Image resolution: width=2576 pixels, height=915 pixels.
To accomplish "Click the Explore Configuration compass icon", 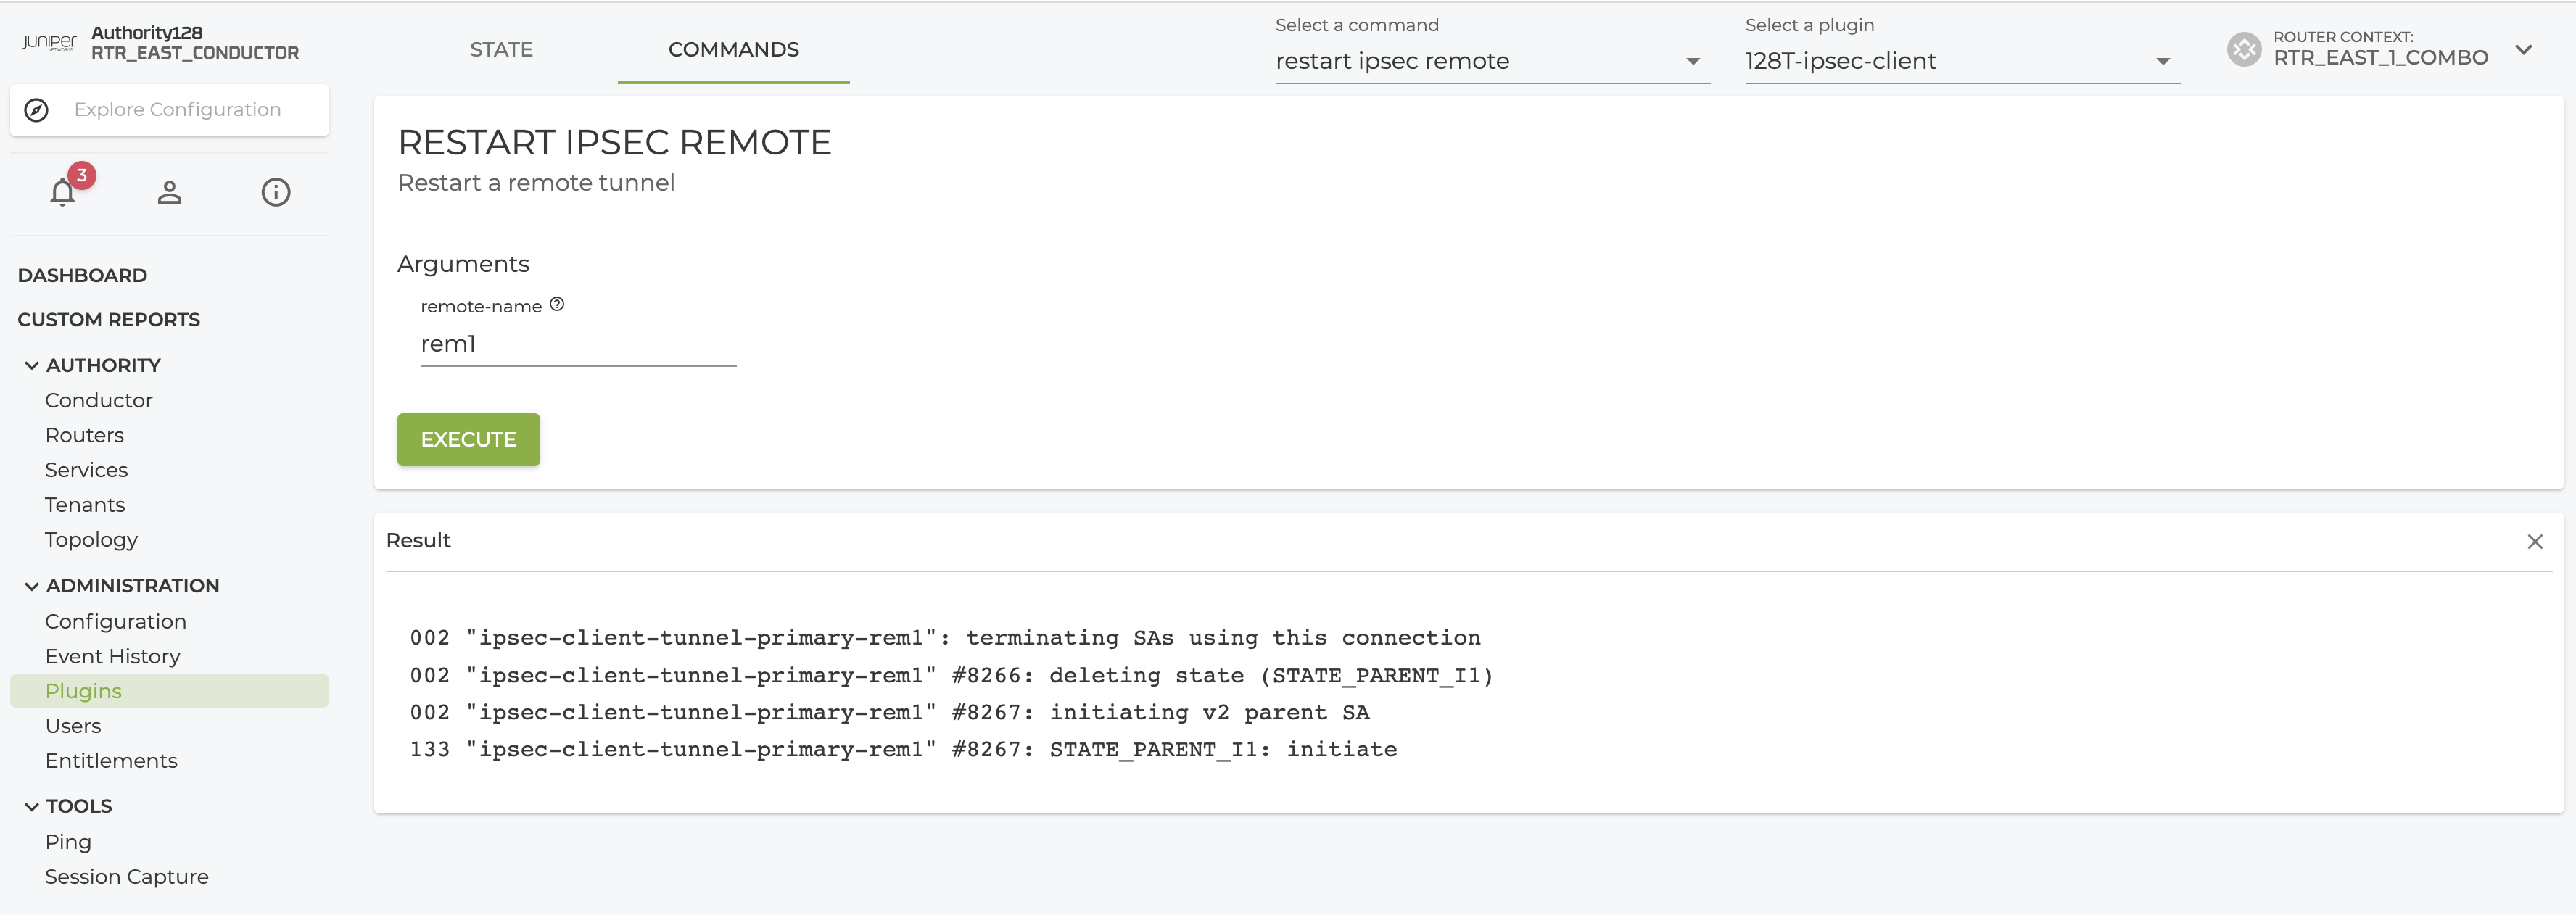I will click(x=37, y=110).
